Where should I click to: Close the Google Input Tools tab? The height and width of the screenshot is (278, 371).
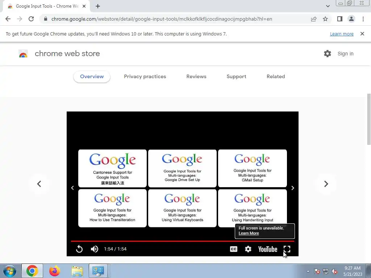(x=84, y=6)
